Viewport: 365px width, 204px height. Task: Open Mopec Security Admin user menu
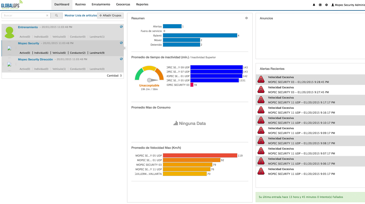(348, 5)
